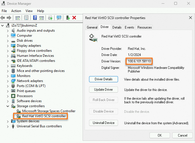Click the Keyboards icon
Image resolution: width=195 pixels, height=143 pixels.
(x=13, y=66)
